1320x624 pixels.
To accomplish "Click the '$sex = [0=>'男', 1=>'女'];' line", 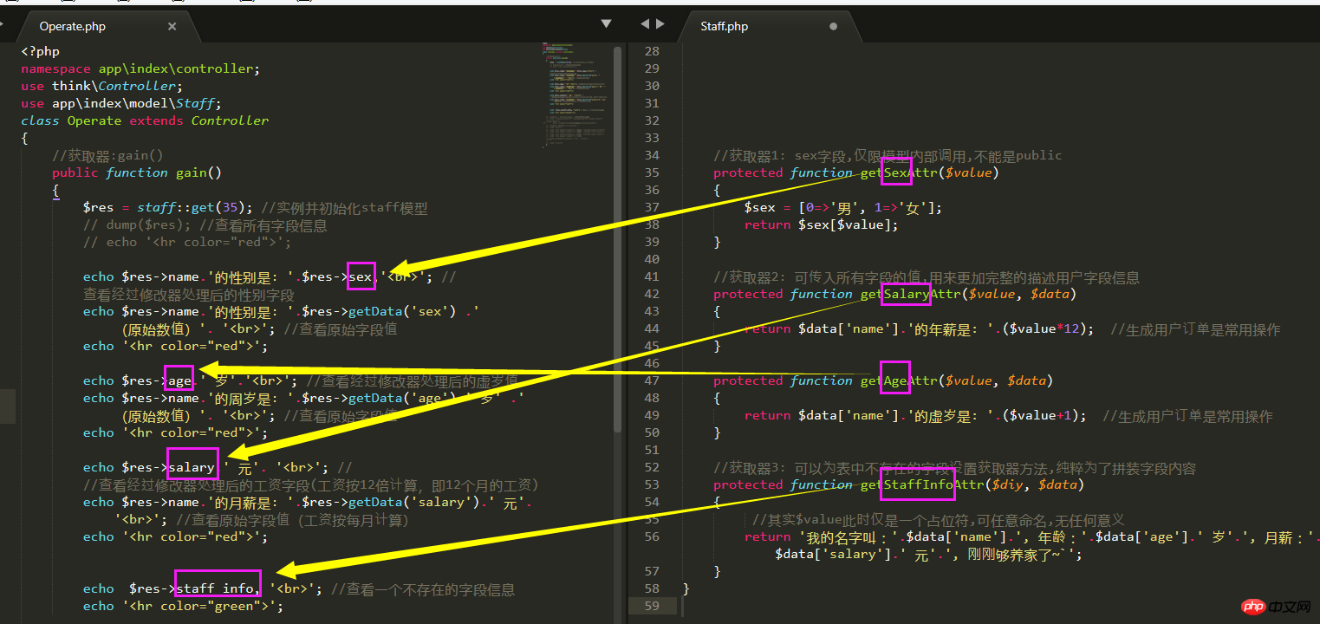I will coord(842,207).
